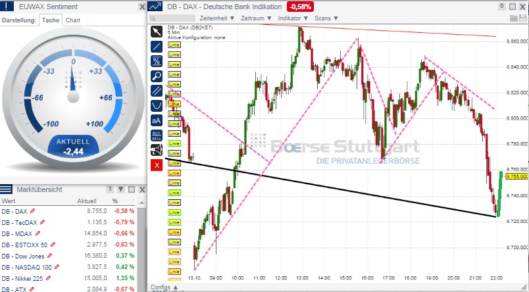Click the pencil icon next to DB - TecDAX

point(43,222)
